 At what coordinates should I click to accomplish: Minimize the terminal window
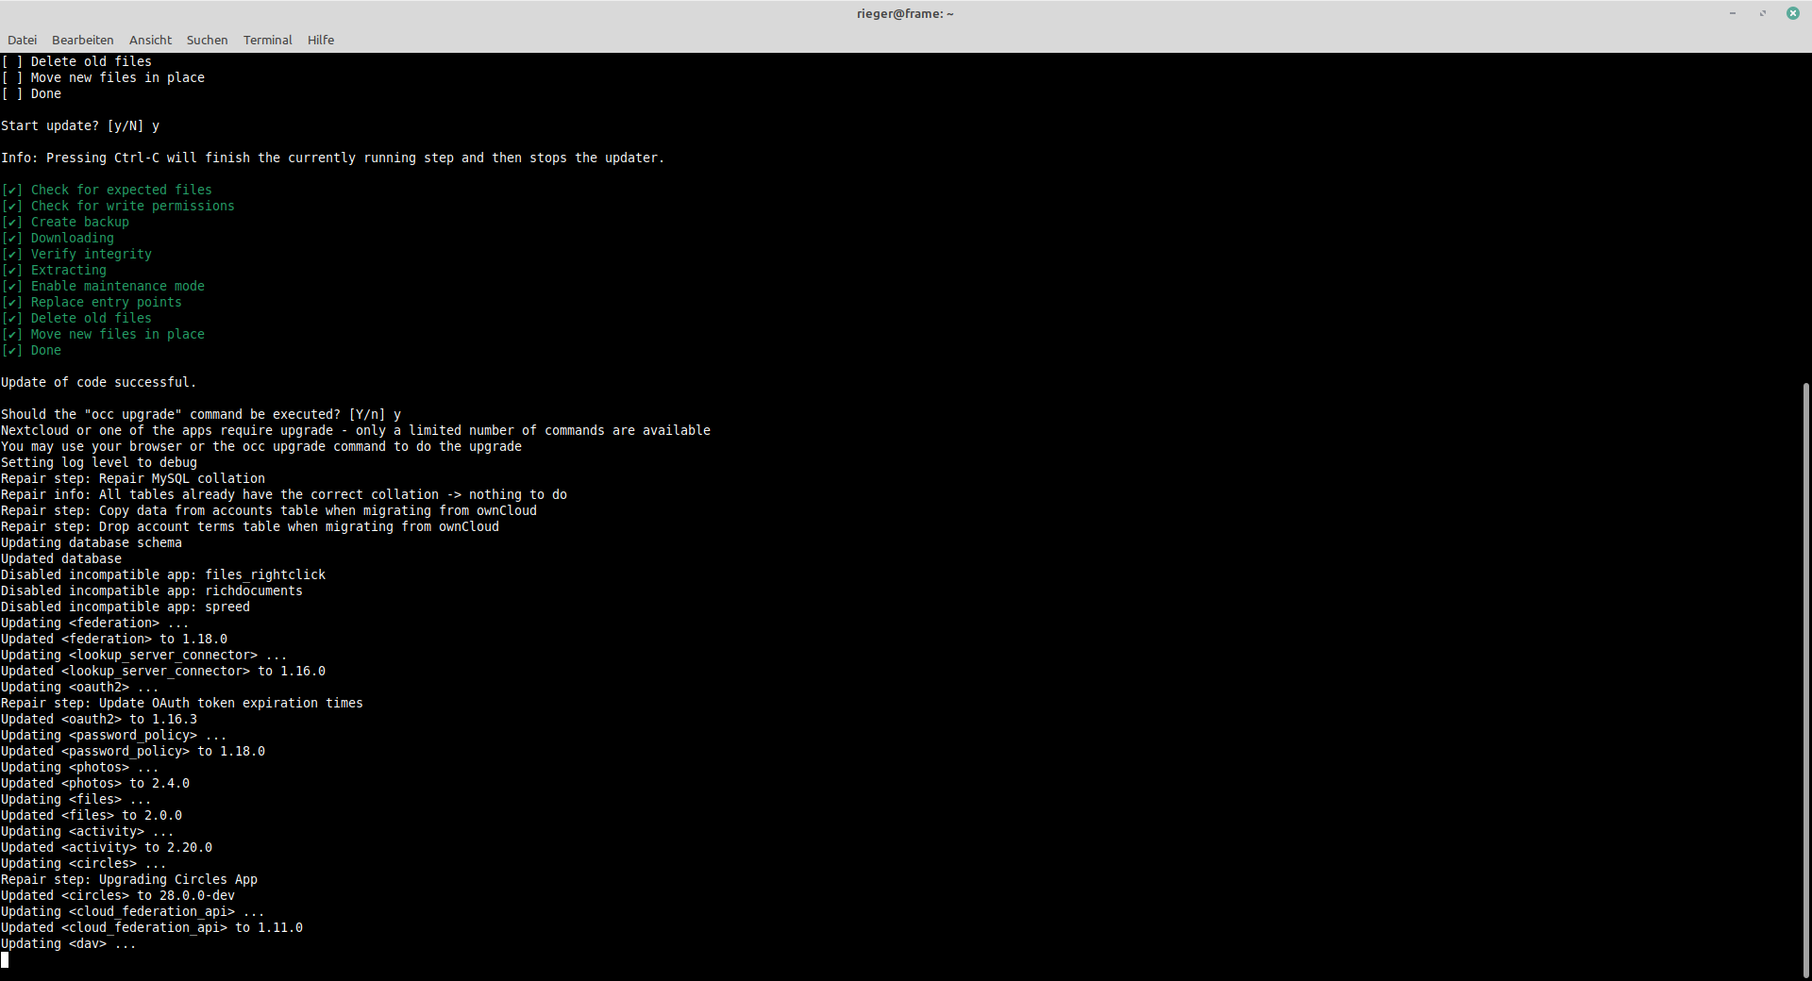pyautogui.click(x=1733, y=13)
